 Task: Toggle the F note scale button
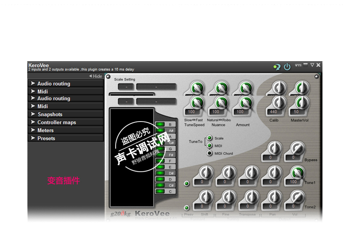(x=165, y=161)
